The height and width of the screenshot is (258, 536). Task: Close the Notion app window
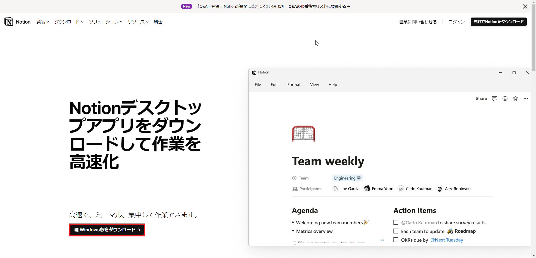coord(528,73)
